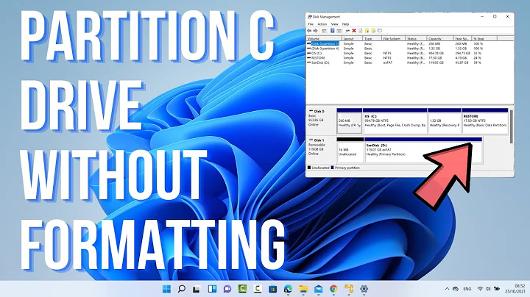Open the View menu in Disk Management
The height and width of the screenshot is (297, 530).
click(334, 24)
